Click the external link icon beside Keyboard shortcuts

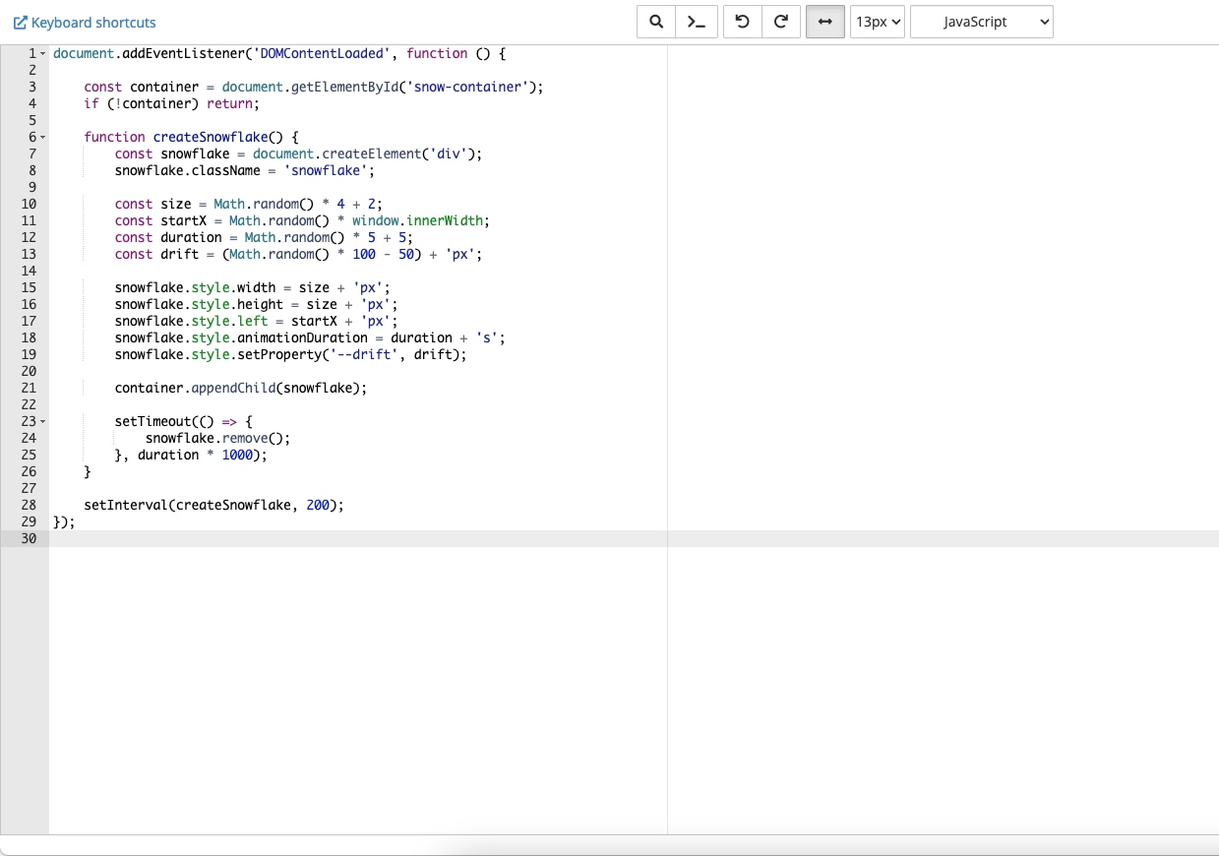coord(20,23)
